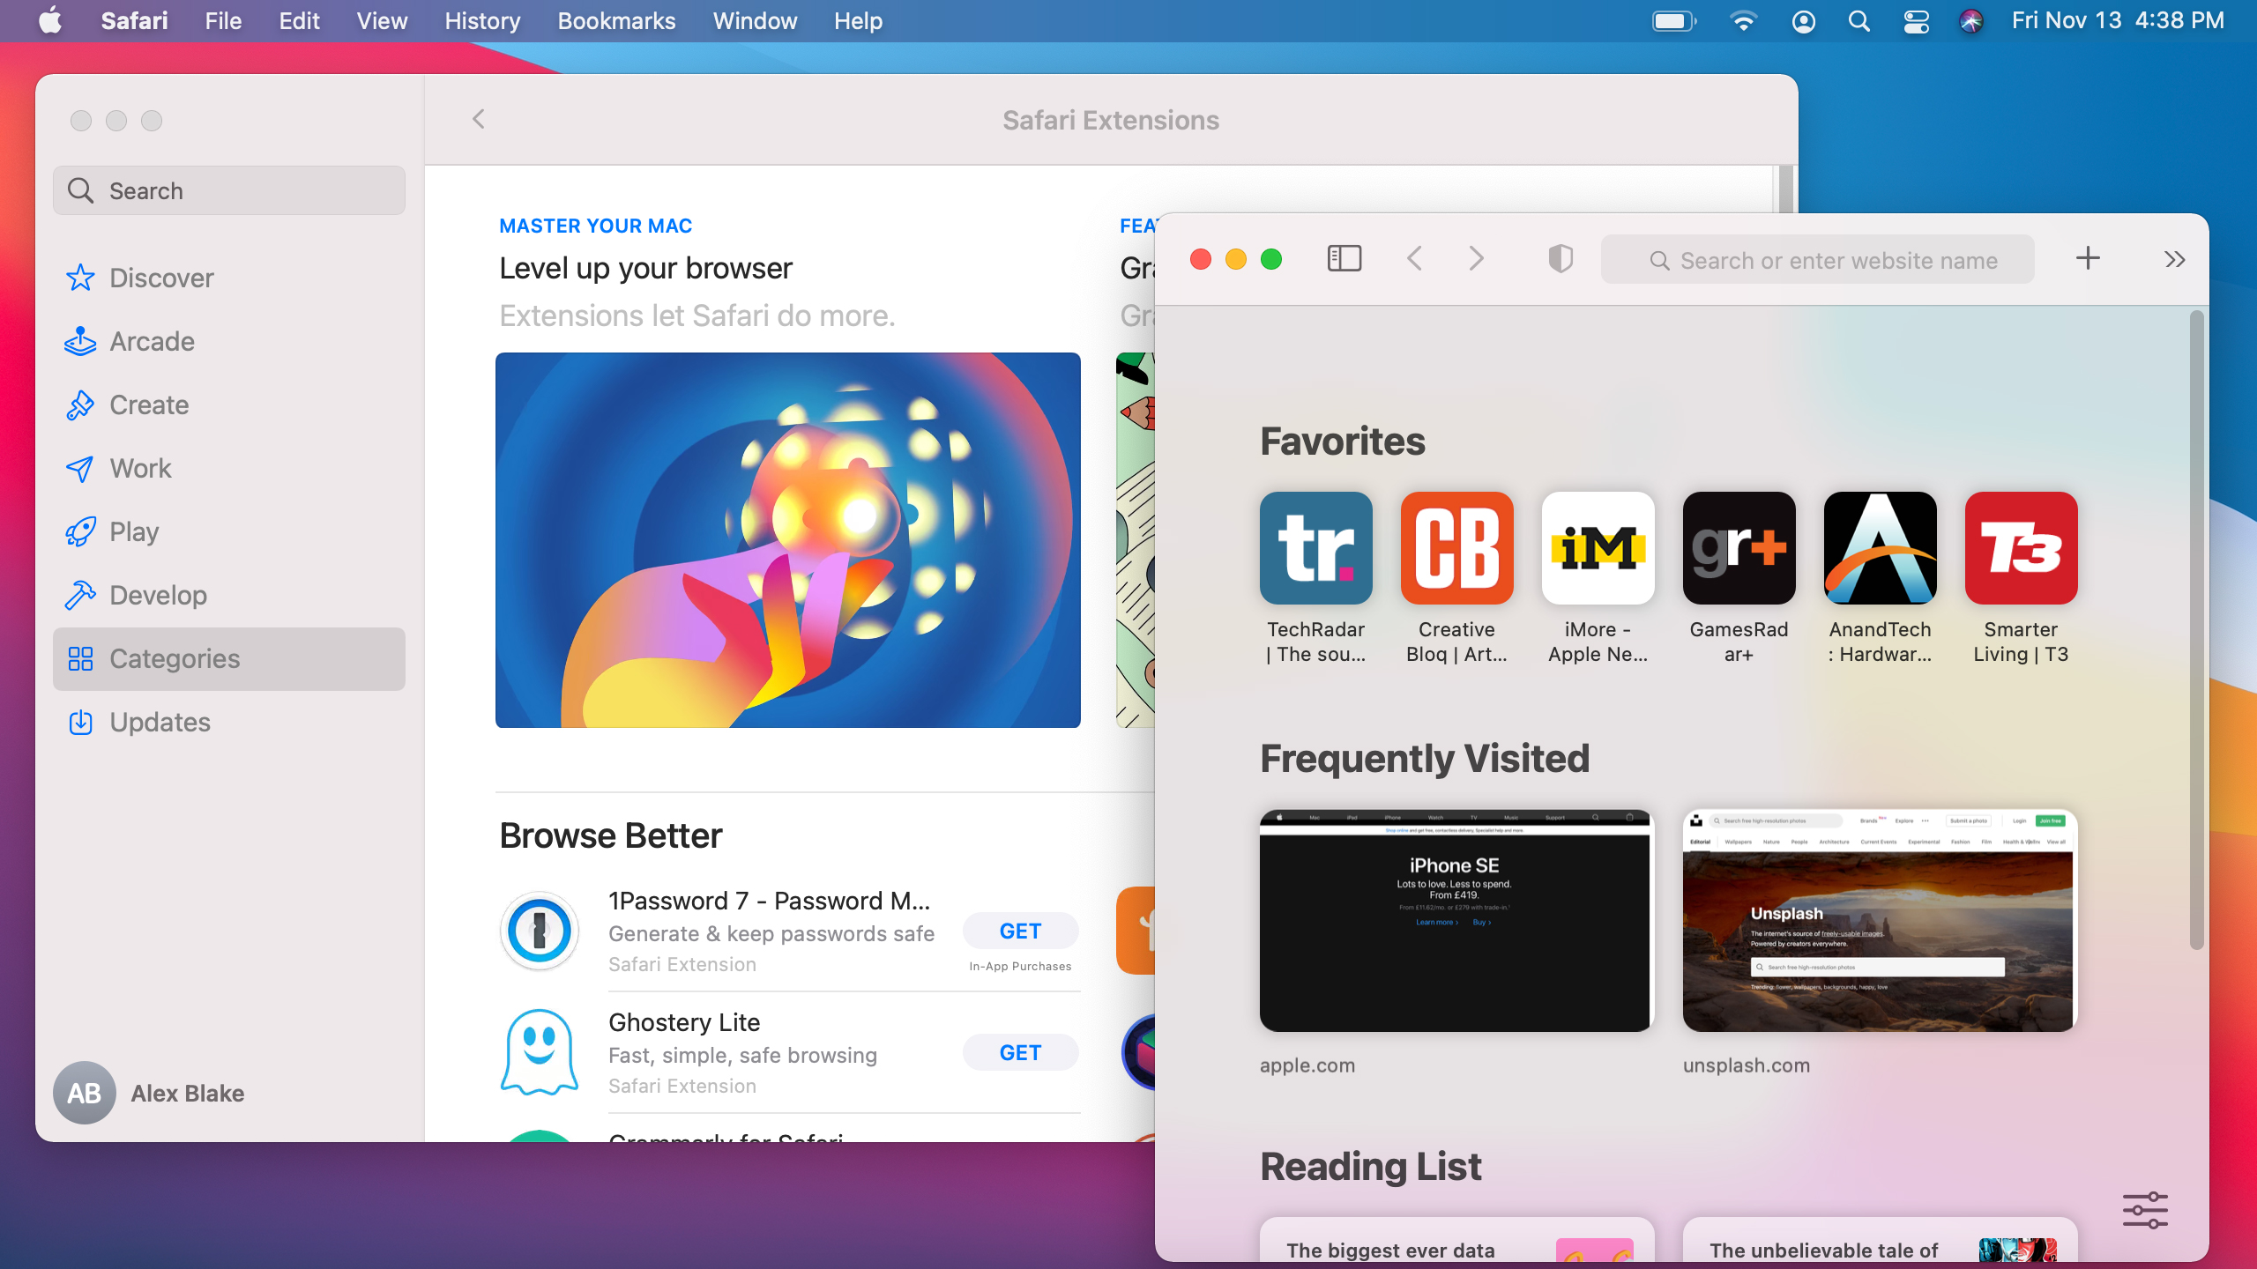Open the Safari Privacy Report shield
Viewport: 2257px width, 1269px height.
1561,259
